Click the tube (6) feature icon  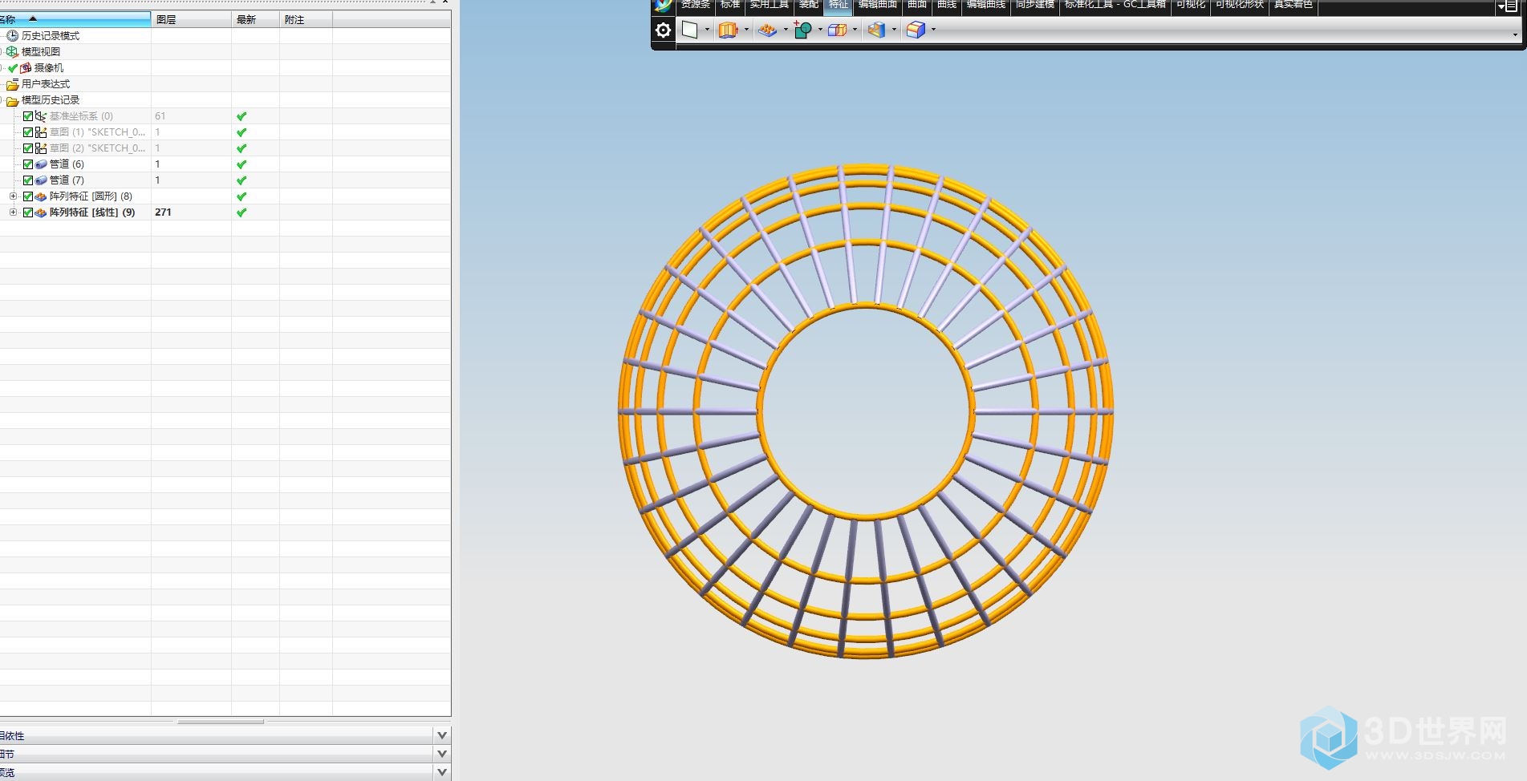click(x=41, y=164)
